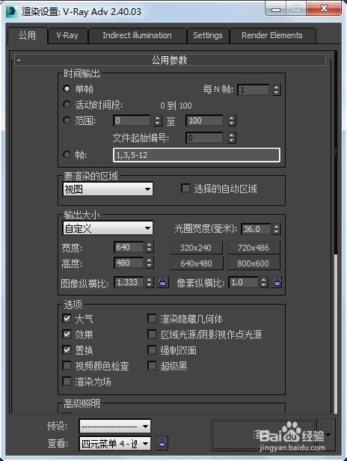
Task: Click the 高度 field showing 480
Action: point(129,263)
